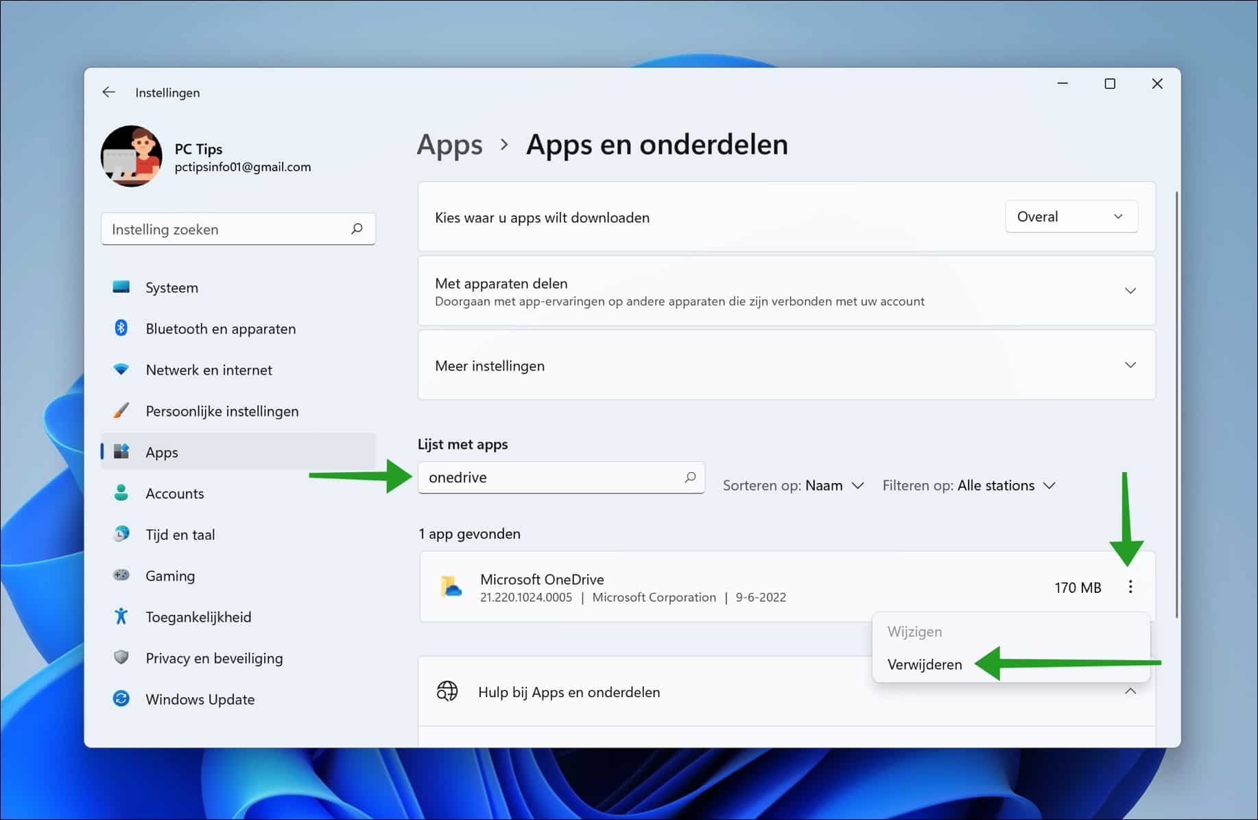Click the onedrive search input field
Viewport: 1258px width, 820px height.
(549, 478)
